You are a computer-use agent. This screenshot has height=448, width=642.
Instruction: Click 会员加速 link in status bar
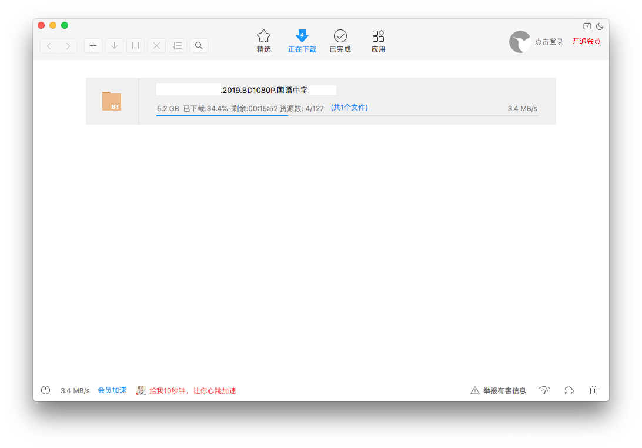click(112, 390)
